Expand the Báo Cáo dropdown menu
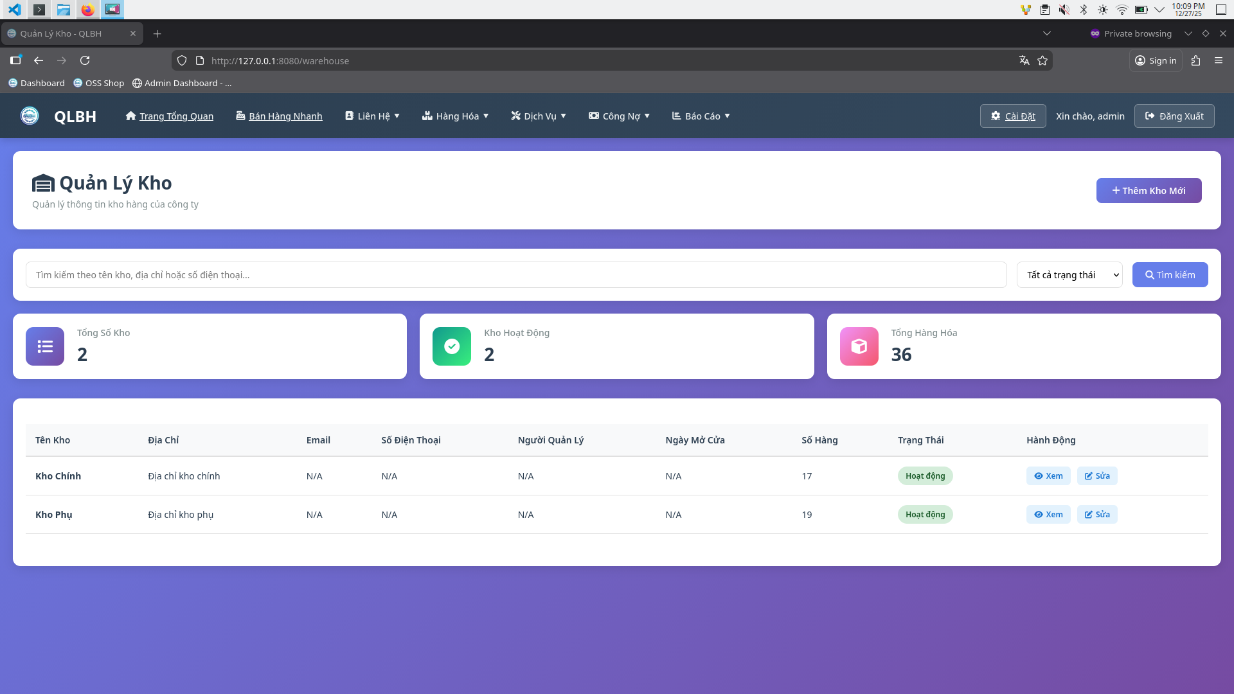 (x=701, y=116)
